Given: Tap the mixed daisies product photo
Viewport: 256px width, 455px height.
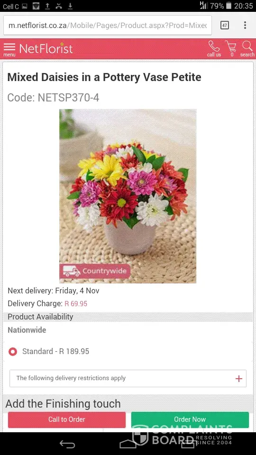Looking at the screenshot, I should (128, 196).
